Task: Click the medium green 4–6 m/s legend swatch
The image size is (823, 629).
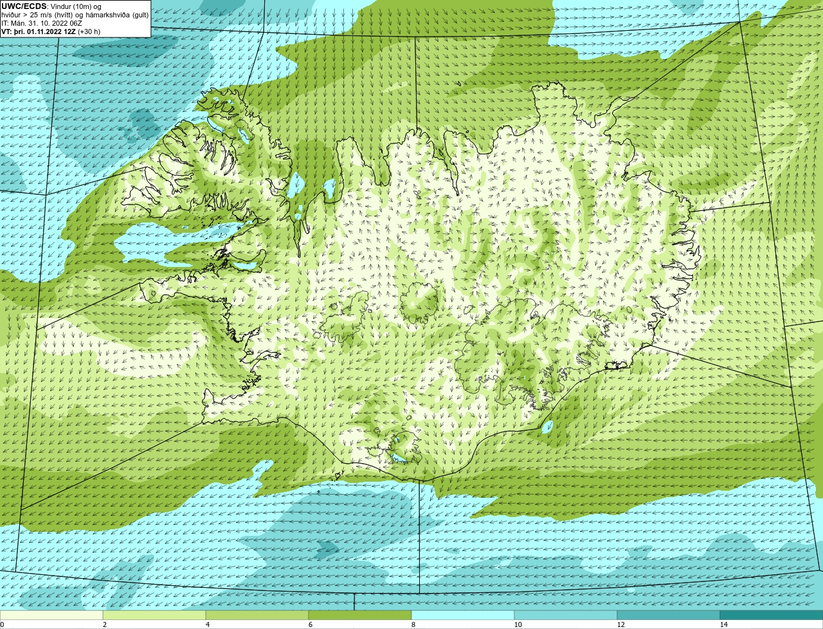Action: click(x=257, y=615)
